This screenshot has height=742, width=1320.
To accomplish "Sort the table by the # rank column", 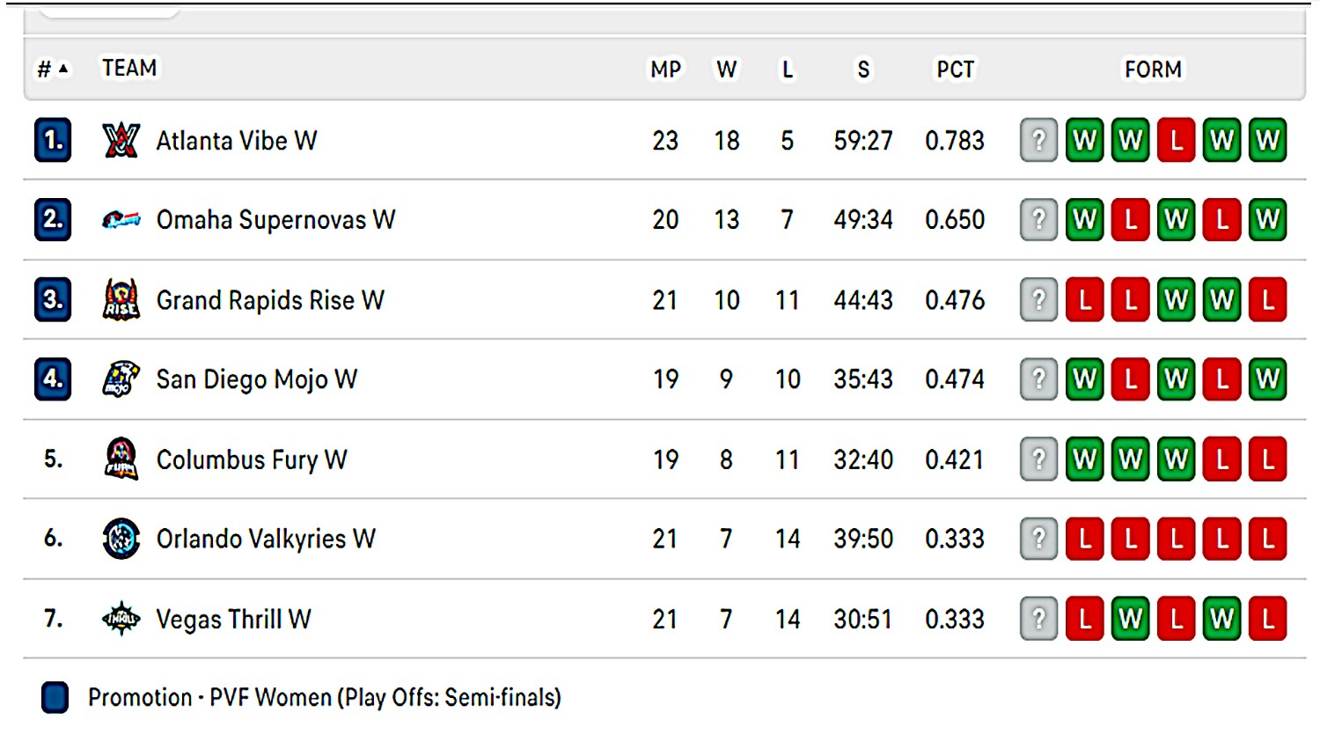I will [52, 69].
